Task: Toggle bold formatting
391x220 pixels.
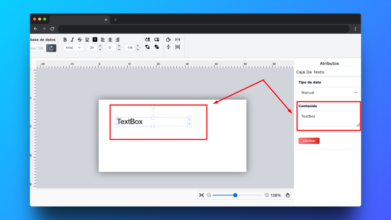Action: tap(65, 39)
